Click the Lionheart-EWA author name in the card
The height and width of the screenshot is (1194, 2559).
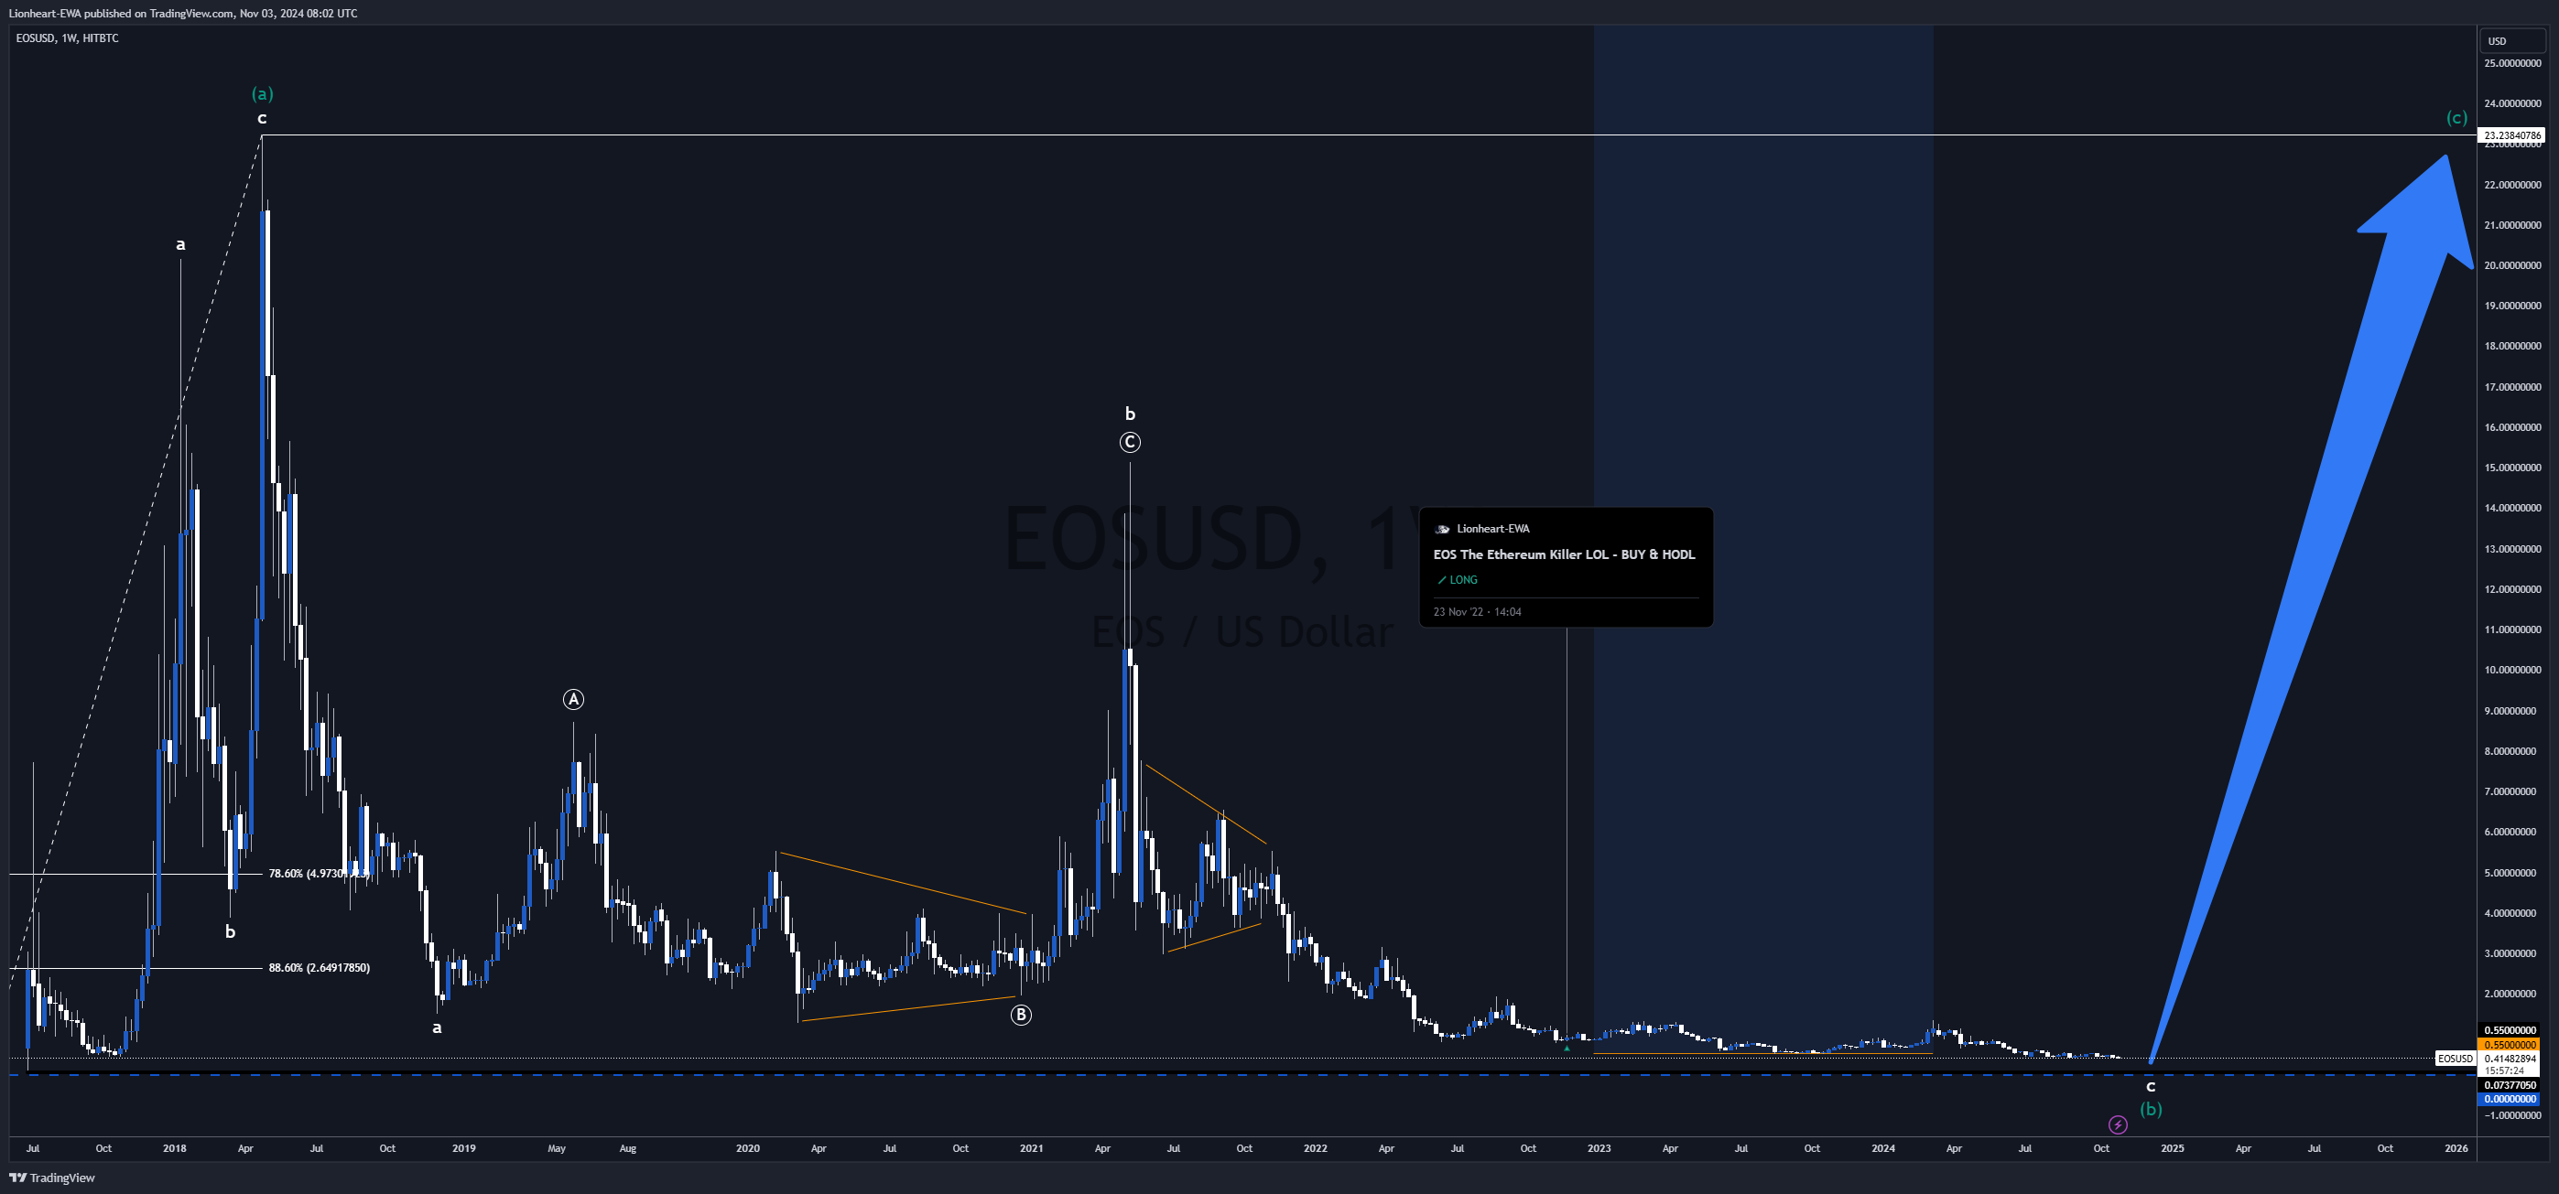click(1493, 529)
